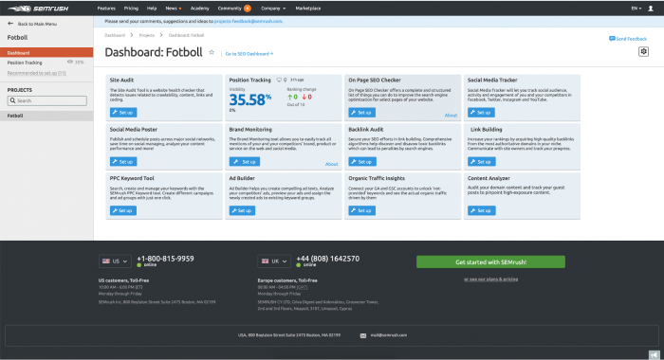Image resolution: width=664 pixels, height=360 pixels.
Task: Select Dashboard in the sidebar
Action: [x=46, y=53]
